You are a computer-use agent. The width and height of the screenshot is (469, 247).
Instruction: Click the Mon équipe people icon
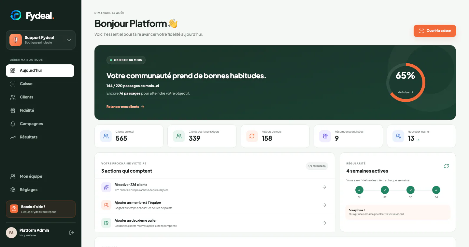tap(13, 176)
